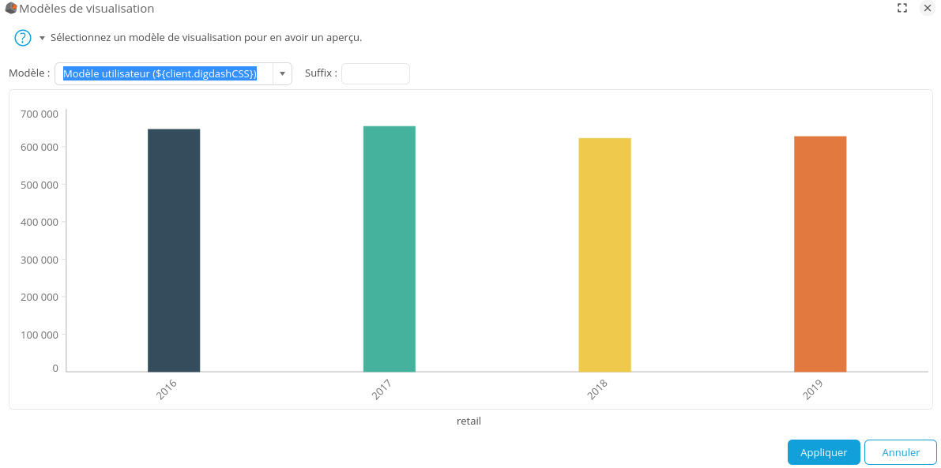Select the Modèle utilisateur combo box
Image resolution: width=941 pixels, height=468 pixels.
click(162, 73)
